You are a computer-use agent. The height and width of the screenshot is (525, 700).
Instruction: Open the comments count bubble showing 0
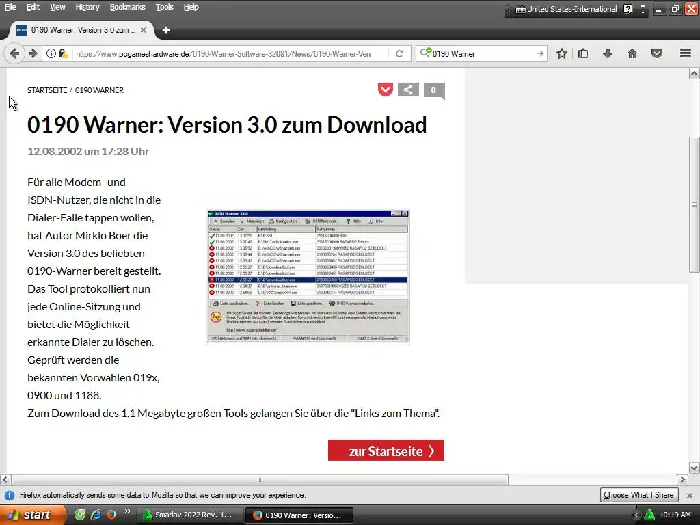pyautogui.click(x=433, y=91)
